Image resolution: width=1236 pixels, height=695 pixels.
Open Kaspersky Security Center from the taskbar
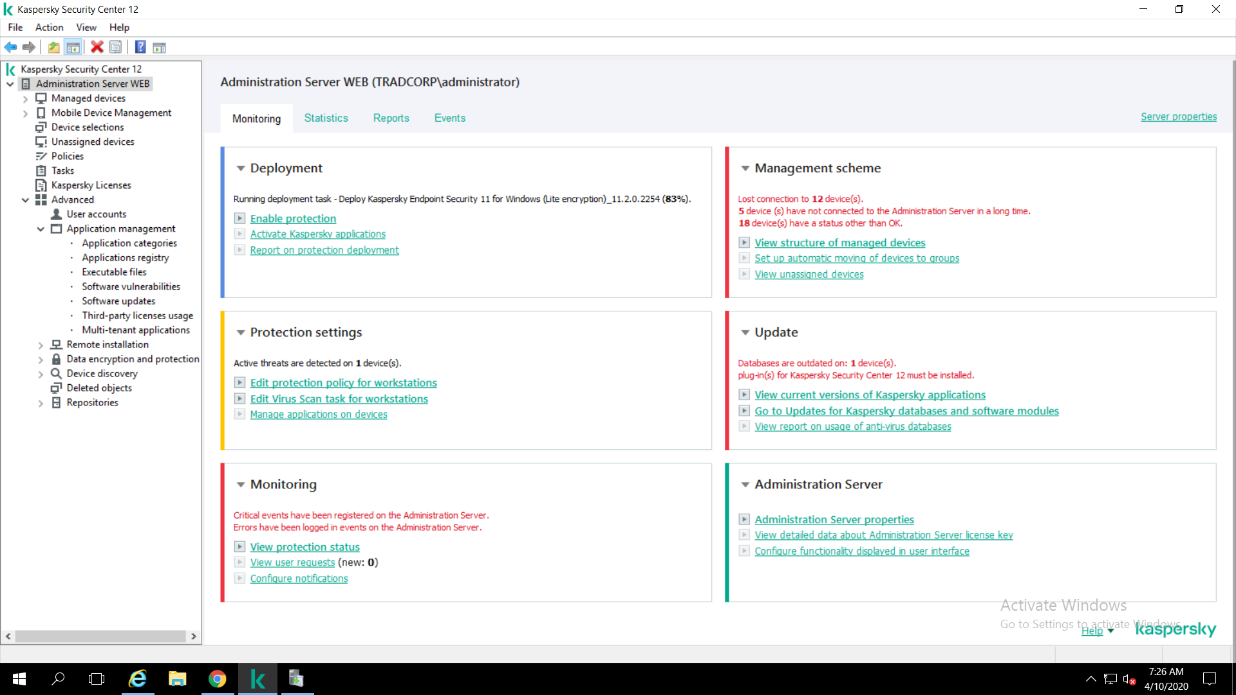[x=257, y=679]
